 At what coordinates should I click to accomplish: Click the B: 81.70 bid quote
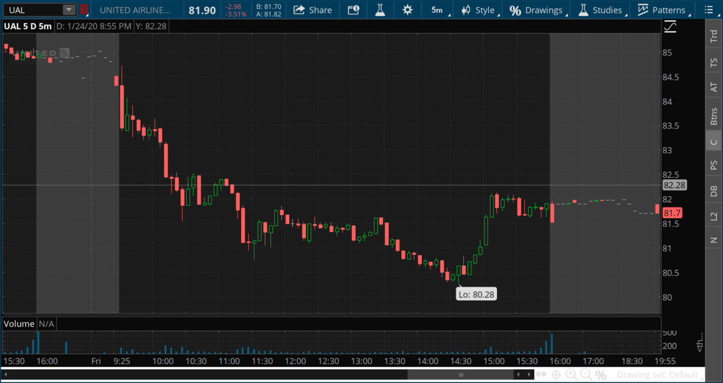(268, 6)
